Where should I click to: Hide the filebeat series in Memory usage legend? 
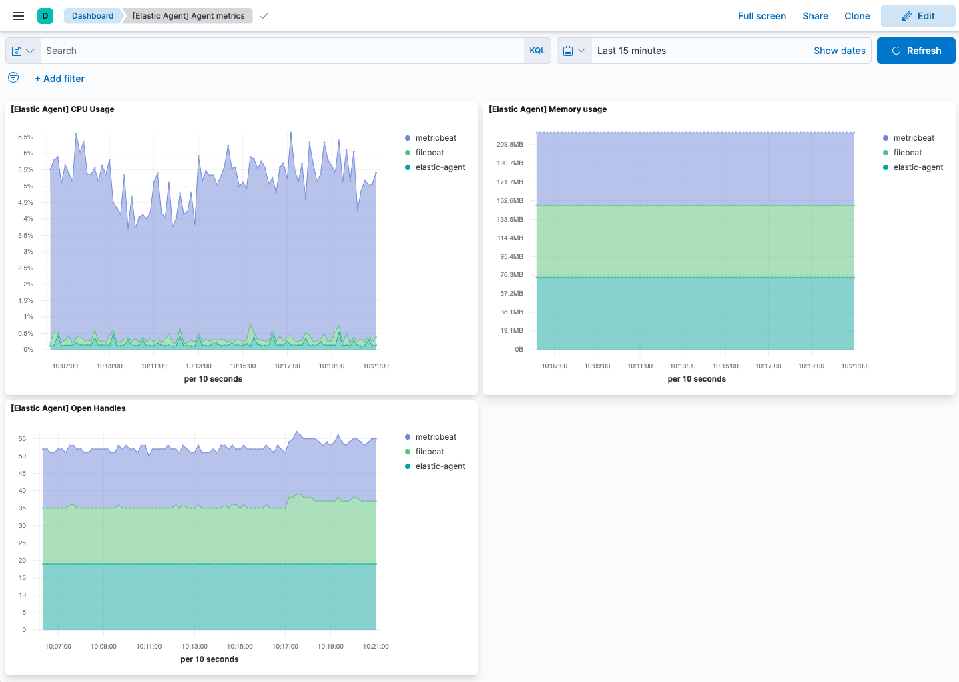tap(908, 152)
